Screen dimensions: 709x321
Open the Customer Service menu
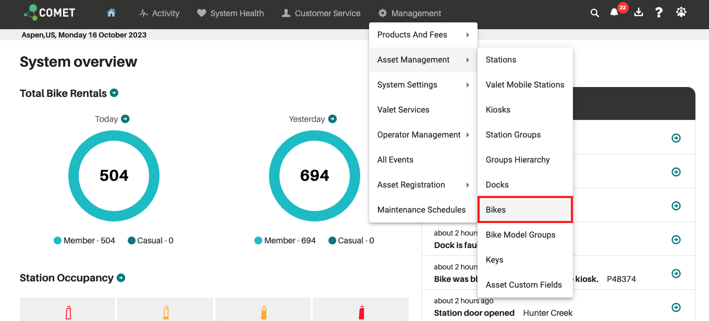(x=321, y=13)
